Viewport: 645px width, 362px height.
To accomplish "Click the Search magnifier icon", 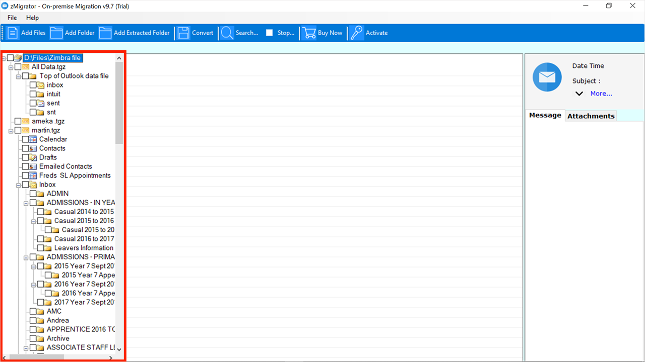I will tap(227, 33).
